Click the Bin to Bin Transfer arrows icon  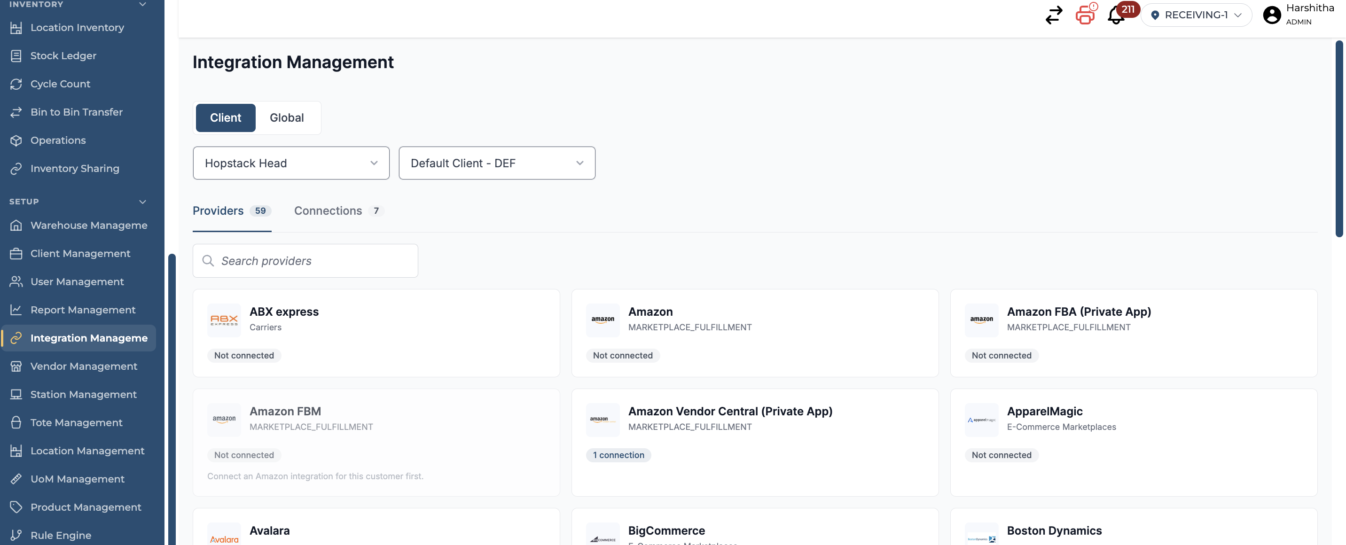point(16,112)
